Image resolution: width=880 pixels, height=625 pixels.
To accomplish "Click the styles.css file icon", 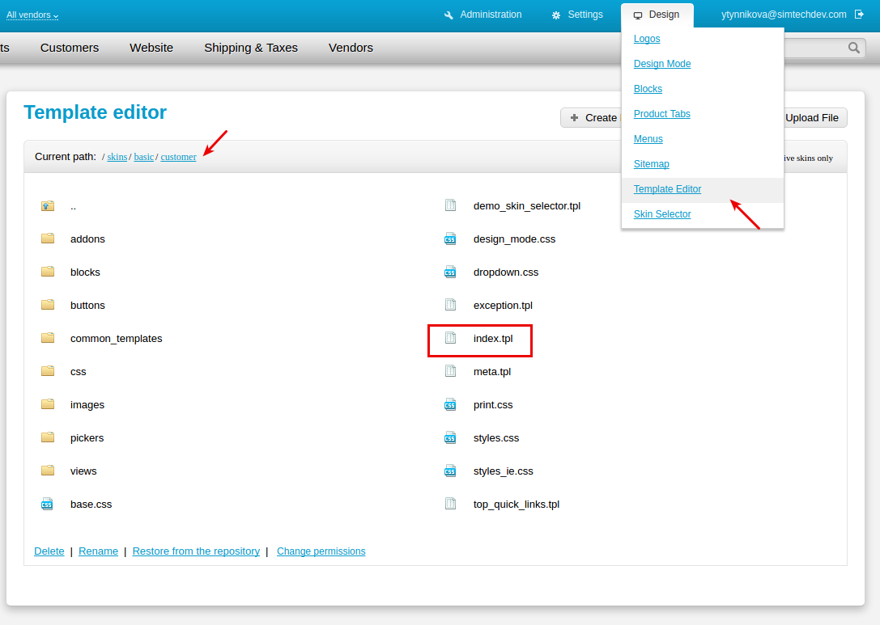I will click(x=450, y=437).
